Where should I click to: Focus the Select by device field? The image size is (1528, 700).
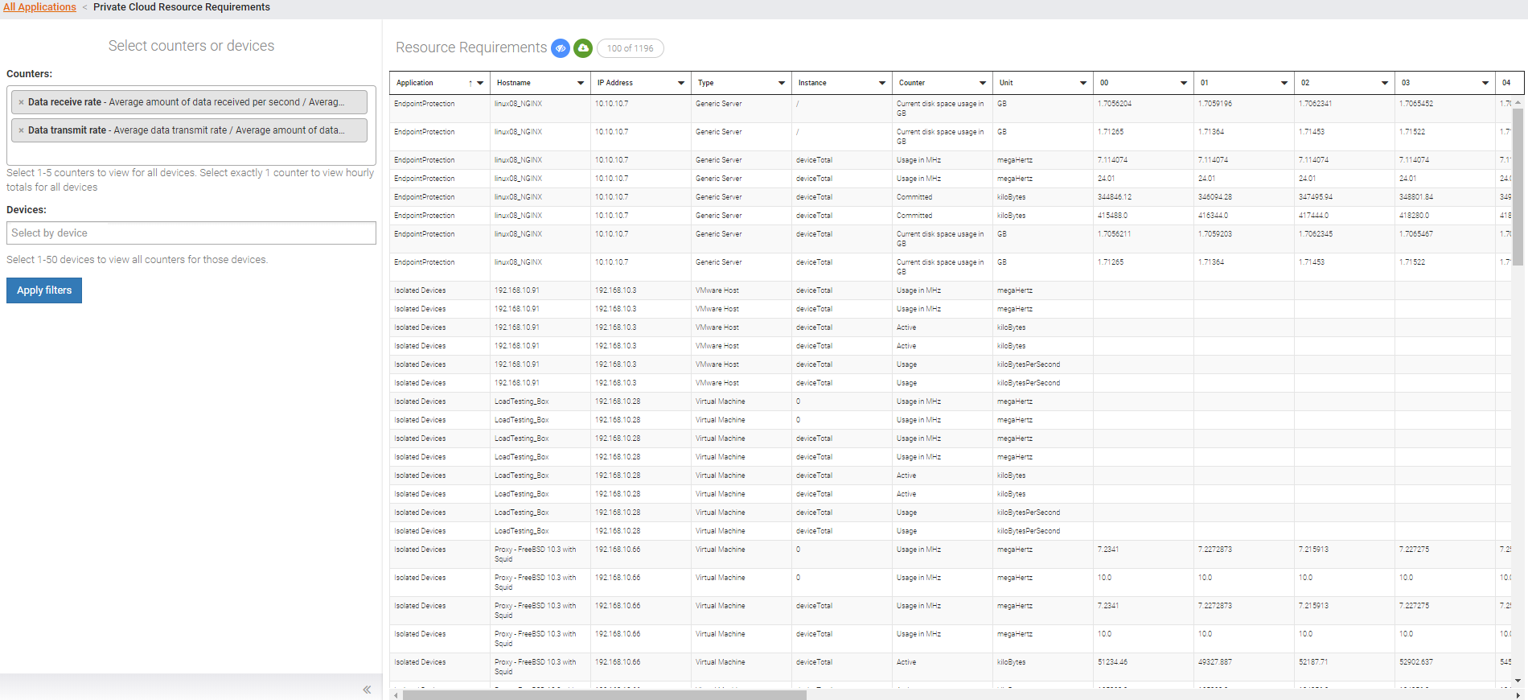191,233
